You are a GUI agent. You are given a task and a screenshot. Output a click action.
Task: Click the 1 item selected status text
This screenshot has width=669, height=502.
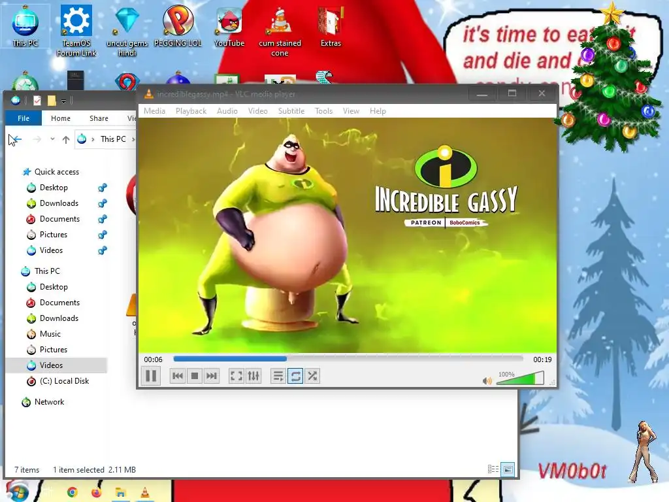78,469
